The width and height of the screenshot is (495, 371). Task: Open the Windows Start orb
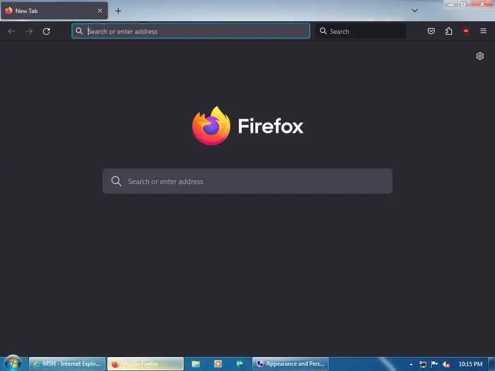click(x=13, y=363)
